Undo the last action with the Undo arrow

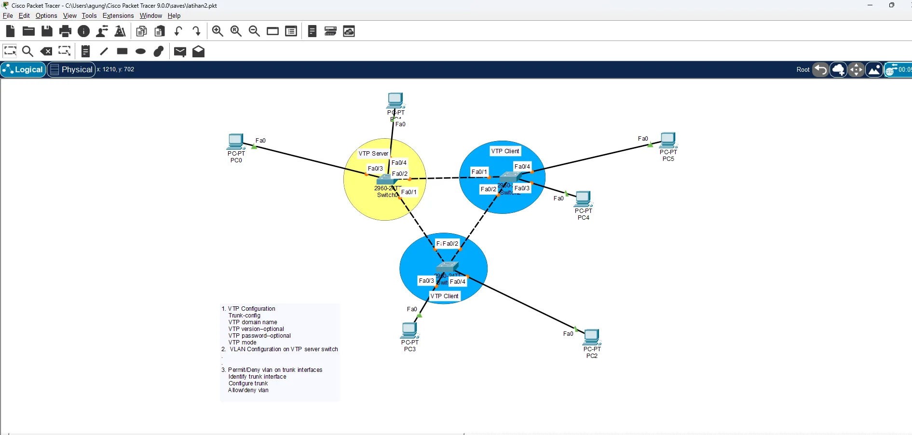(178, 31)
